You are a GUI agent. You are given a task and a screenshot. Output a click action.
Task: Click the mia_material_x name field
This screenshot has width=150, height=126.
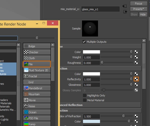[x=100, y=9]
